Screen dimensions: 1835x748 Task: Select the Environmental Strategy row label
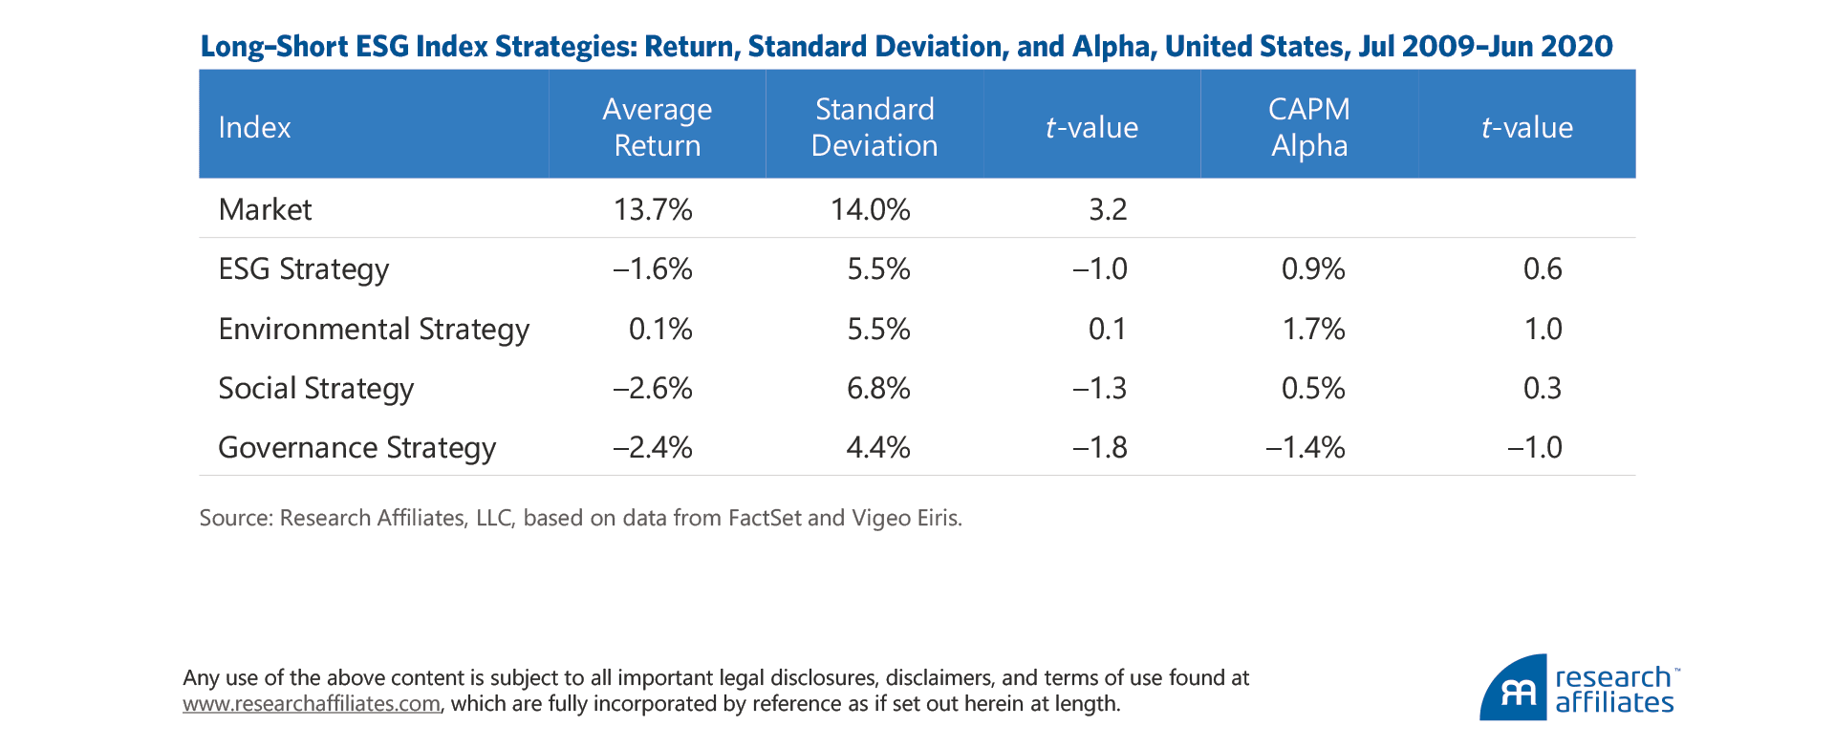373,329
